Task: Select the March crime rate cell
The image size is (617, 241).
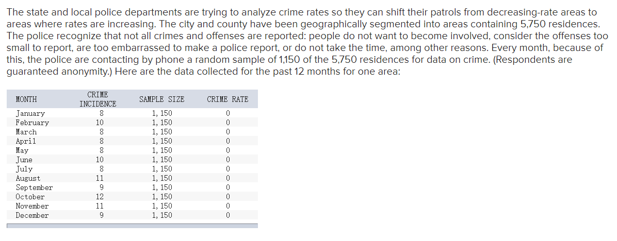Action: pos(228,132)
